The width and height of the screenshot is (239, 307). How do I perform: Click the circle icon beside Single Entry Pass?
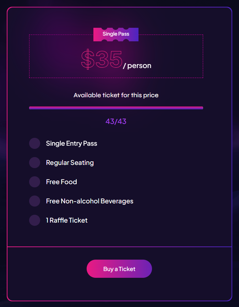34,144
